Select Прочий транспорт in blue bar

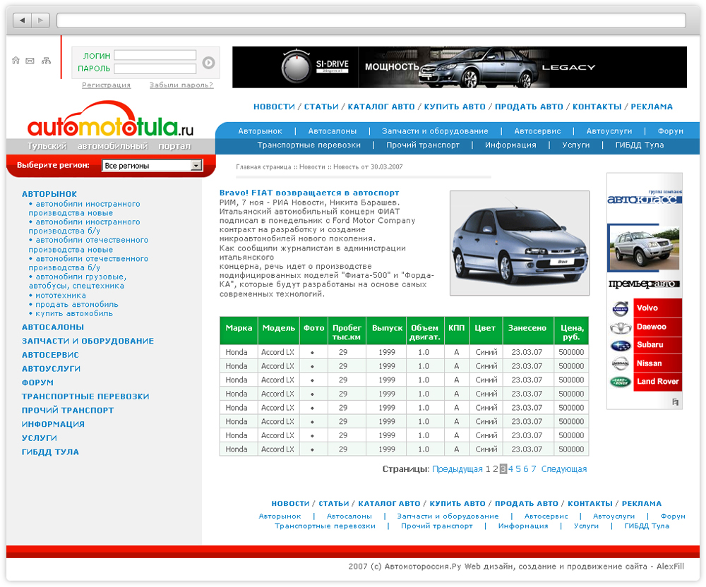pos(423,145)
